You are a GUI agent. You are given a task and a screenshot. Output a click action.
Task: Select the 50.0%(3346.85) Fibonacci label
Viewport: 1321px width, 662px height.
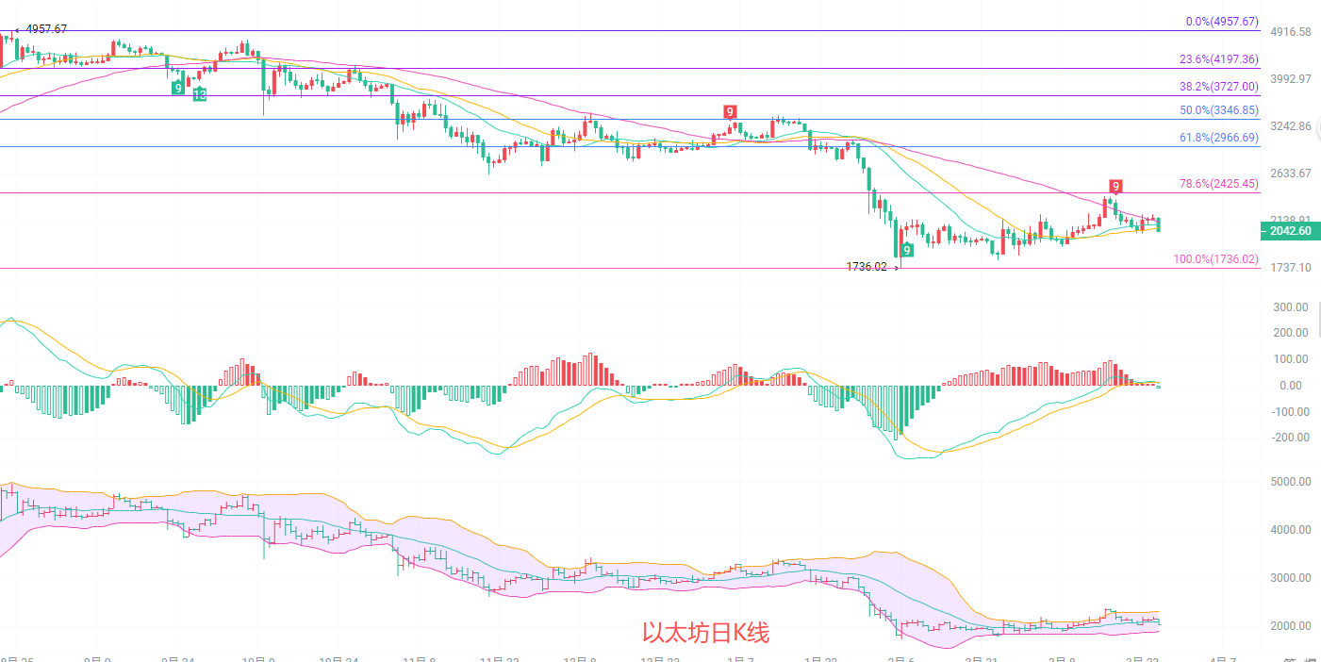click(x=1218, y=110)
